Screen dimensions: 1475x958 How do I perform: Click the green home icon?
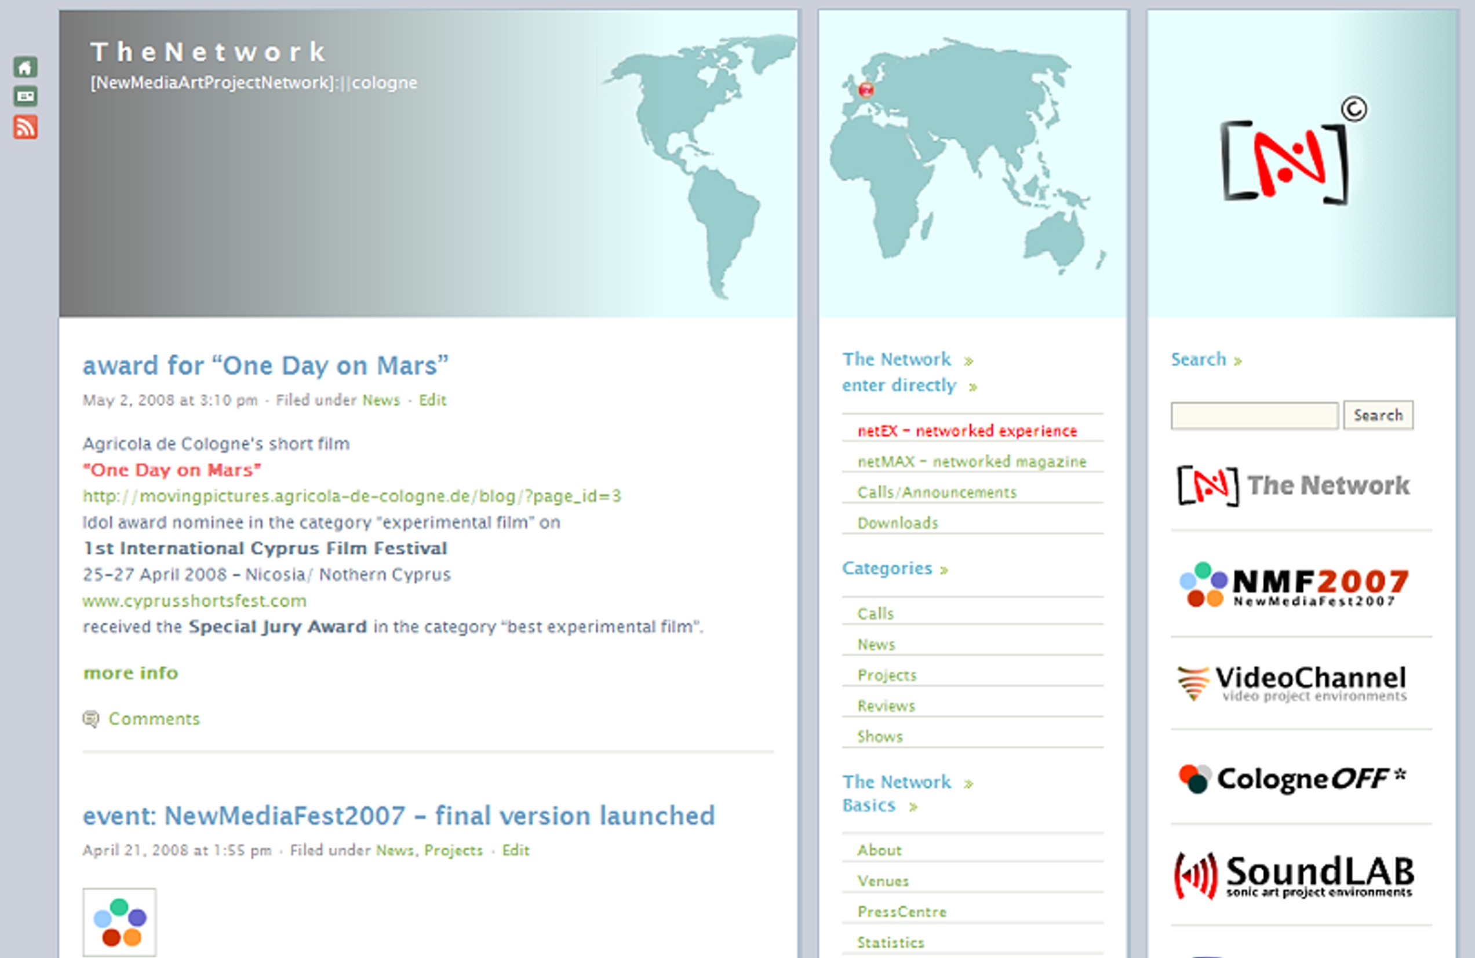click(x=26, y=67)
